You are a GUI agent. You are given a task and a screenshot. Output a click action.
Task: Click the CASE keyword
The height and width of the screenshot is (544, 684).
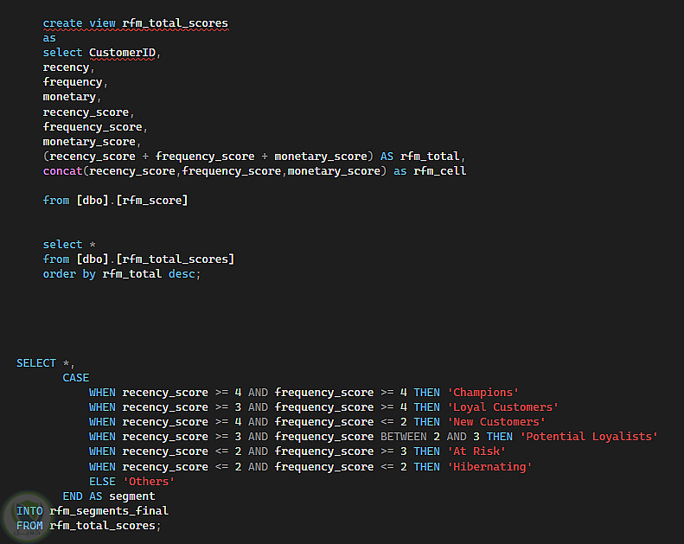[76, 378]
